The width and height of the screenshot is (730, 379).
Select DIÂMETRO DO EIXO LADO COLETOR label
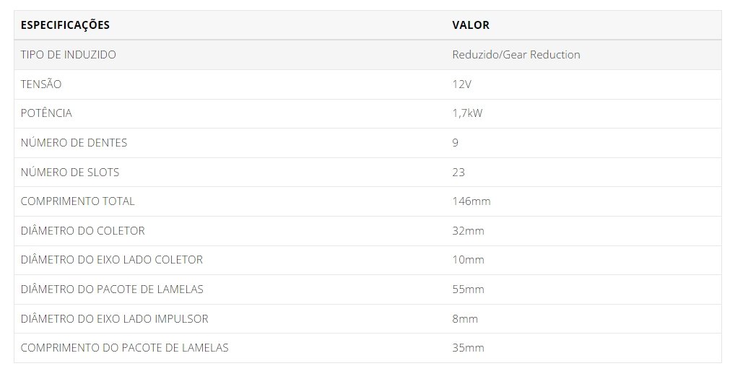[x=112, y=260]
